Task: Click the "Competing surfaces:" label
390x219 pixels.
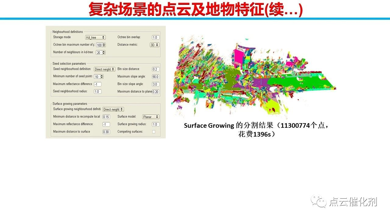Action: coord(130,132)
